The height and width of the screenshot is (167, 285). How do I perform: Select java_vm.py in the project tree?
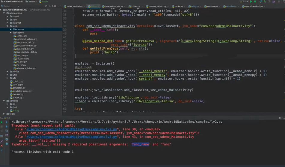click(x=22, y=55)
